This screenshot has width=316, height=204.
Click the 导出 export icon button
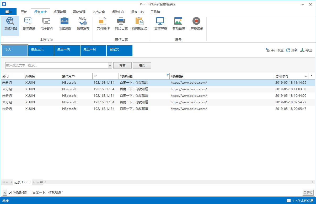306,50
